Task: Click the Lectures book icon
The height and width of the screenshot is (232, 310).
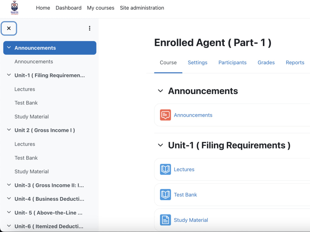Action: click(x=165, y=169)
